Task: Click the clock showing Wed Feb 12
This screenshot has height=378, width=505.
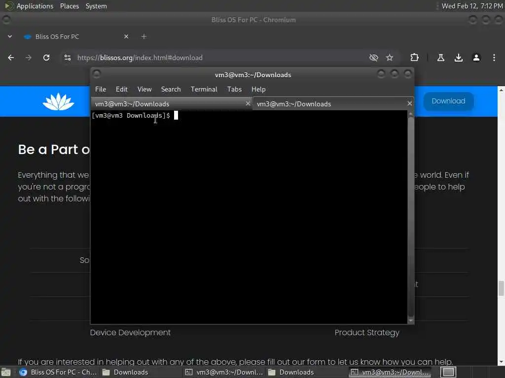Action: pos(472,6)
